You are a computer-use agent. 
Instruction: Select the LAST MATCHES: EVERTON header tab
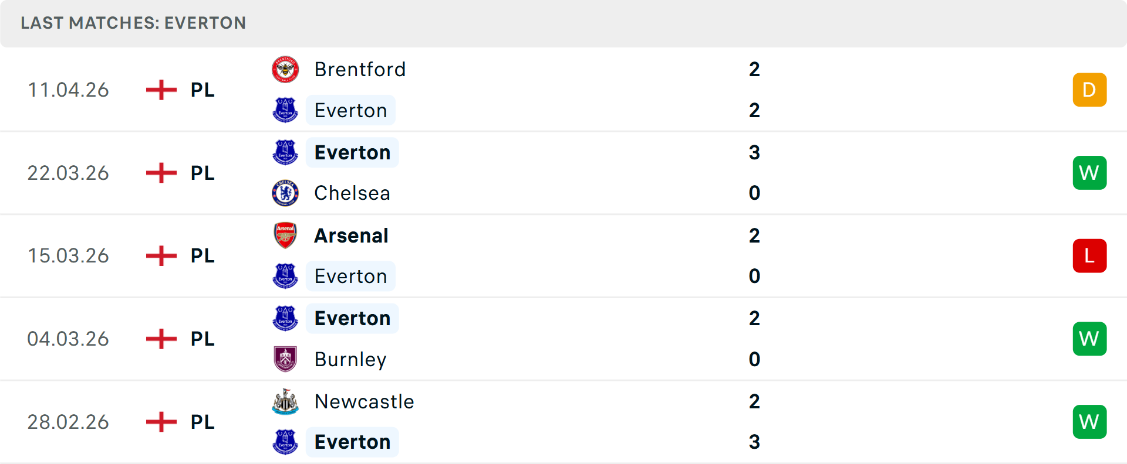coord(133,23)
